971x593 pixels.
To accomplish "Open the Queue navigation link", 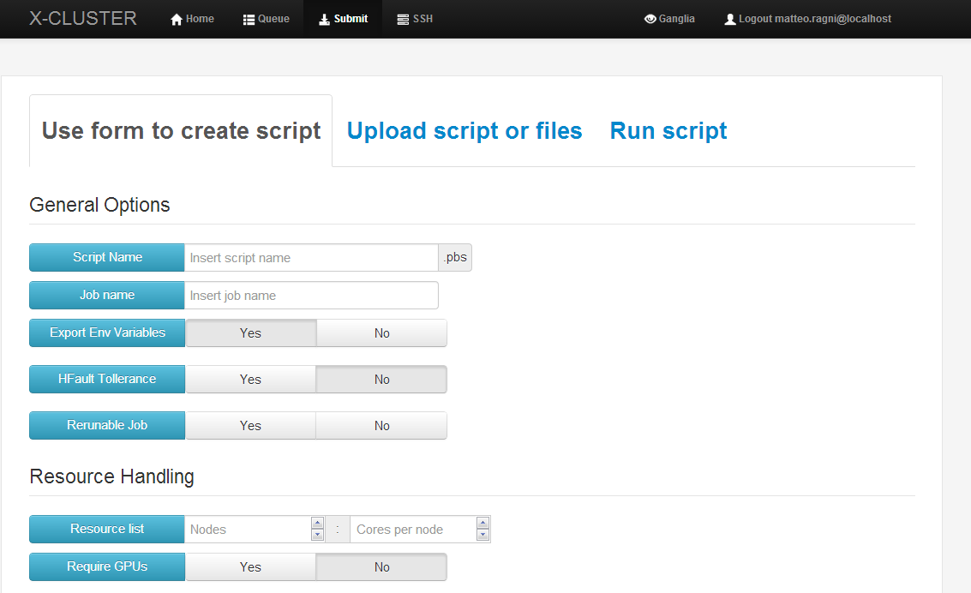I will [x=267, y=19].
